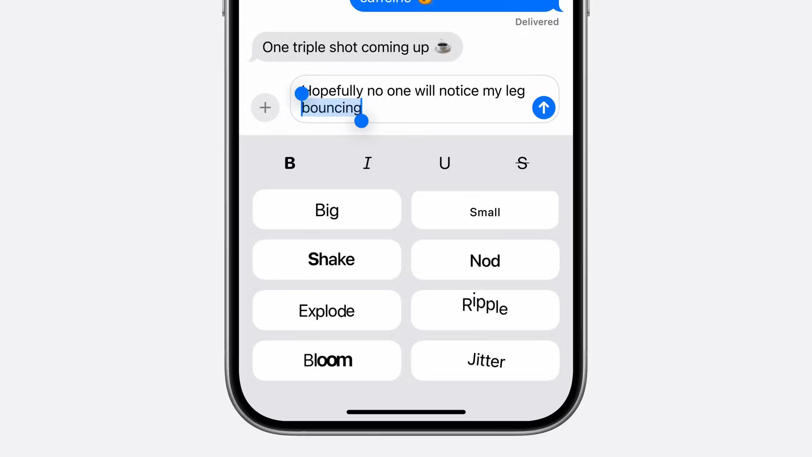Tap the send message button

coord(544,107)
